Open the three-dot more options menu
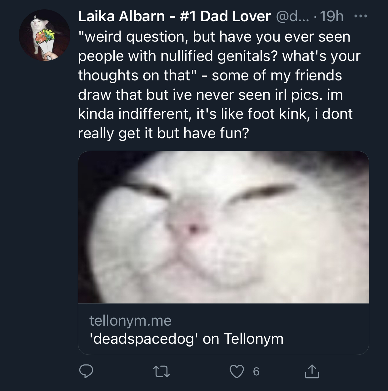This screenshot has width=388, height=391. [x=361, y=16]
